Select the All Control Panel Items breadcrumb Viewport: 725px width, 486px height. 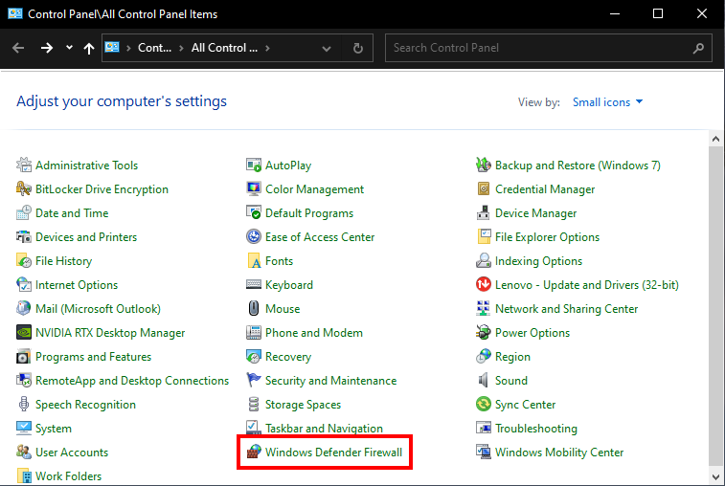tap(224, 48)
